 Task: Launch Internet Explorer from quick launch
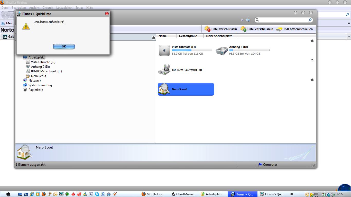point(32,194)
